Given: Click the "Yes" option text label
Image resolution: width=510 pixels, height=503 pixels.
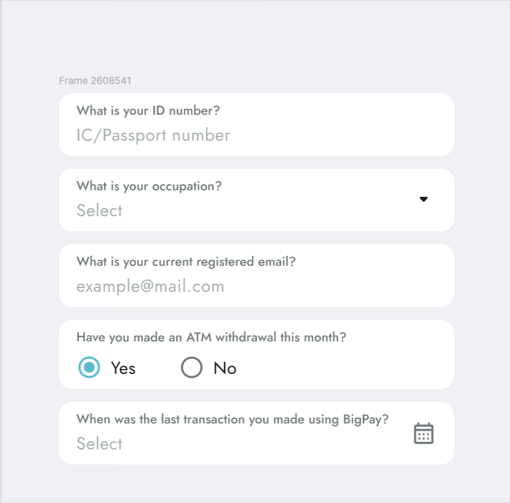Looking at the screenshot, I should click(x=123, y=368).
